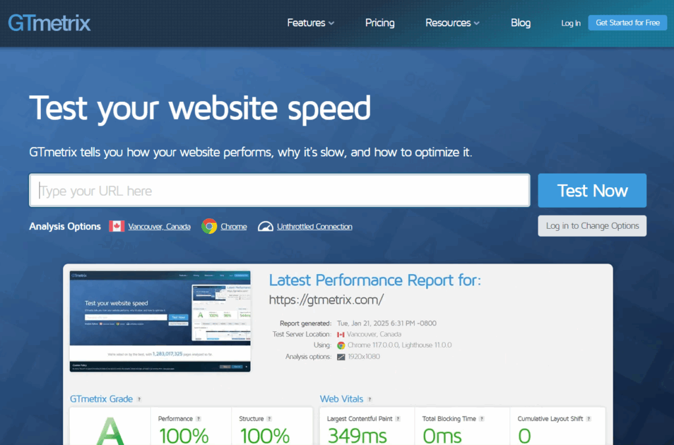Click the Structure 100% score
674x445 pixels.
[x=265, y=436]
